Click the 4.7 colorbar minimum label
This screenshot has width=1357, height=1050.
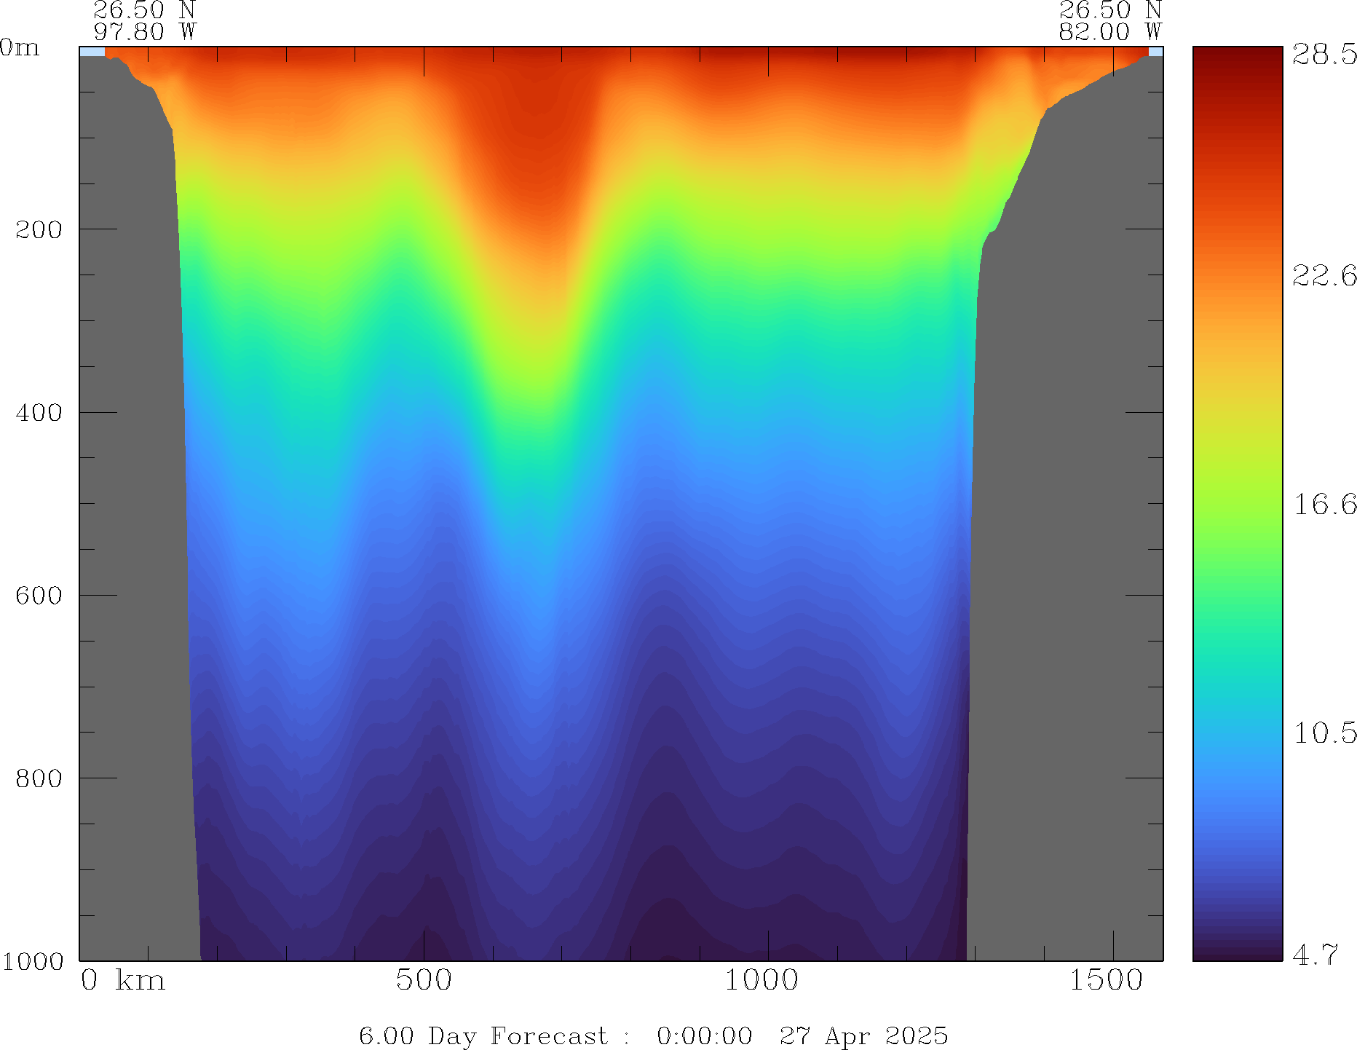(x=1315, y=954)
